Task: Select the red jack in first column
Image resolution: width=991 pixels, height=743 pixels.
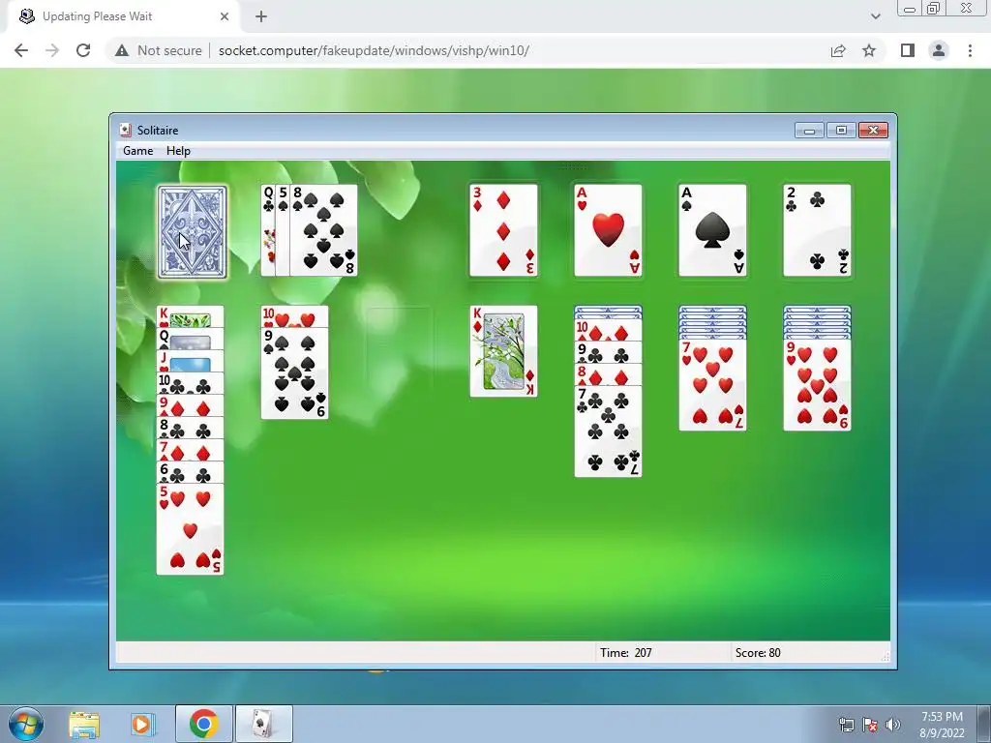Action: coord(191,362)
